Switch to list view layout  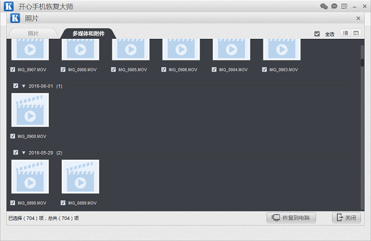coord(346,33)
